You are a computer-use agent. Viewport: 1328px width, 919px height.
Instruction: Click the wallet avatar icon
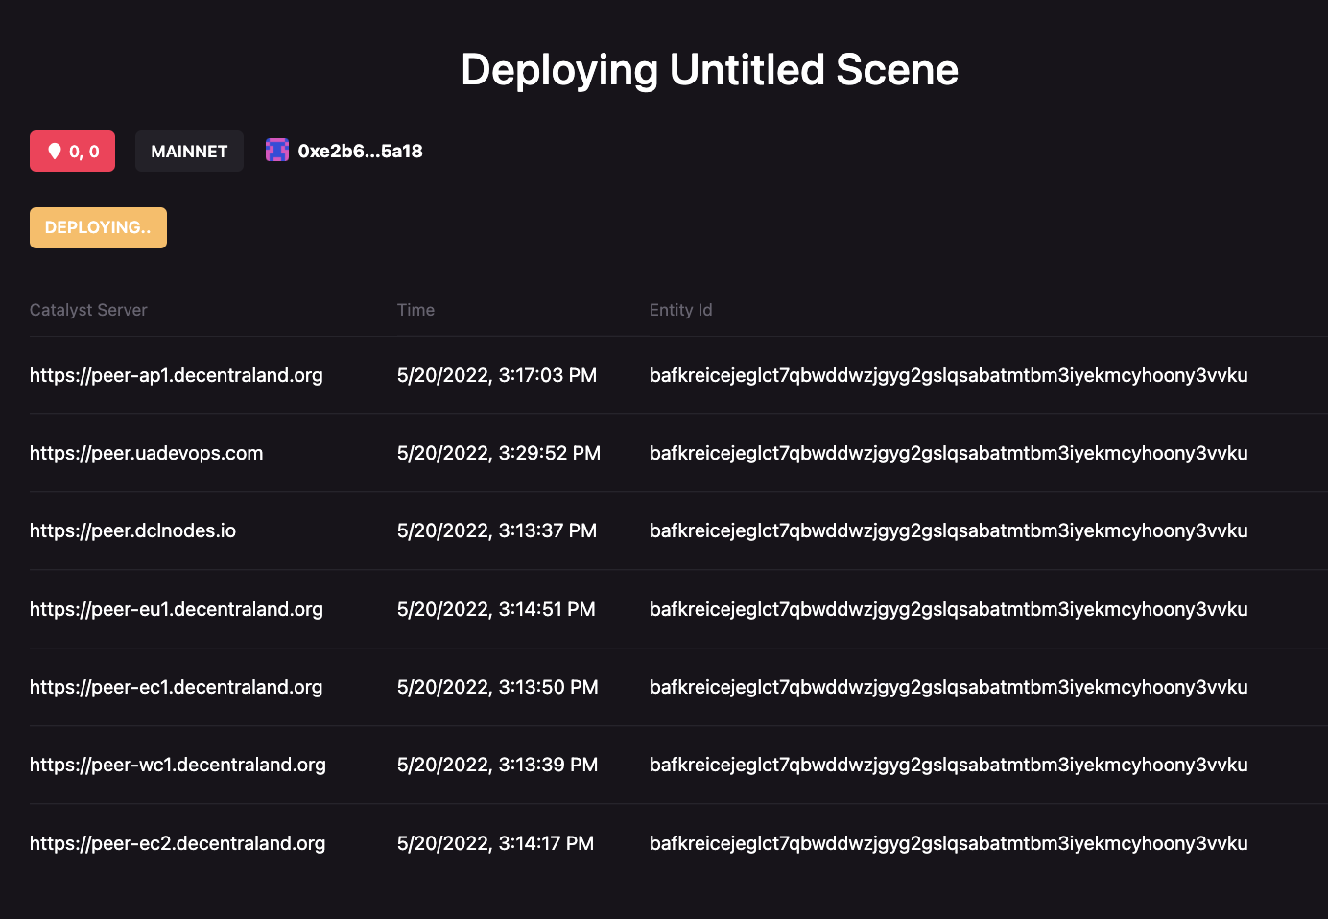click(277, 150)
